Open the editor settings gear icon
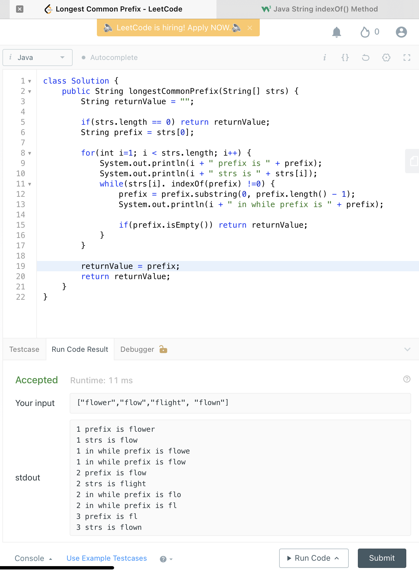This screenshot has width=419, height=574. click(386, 58)
